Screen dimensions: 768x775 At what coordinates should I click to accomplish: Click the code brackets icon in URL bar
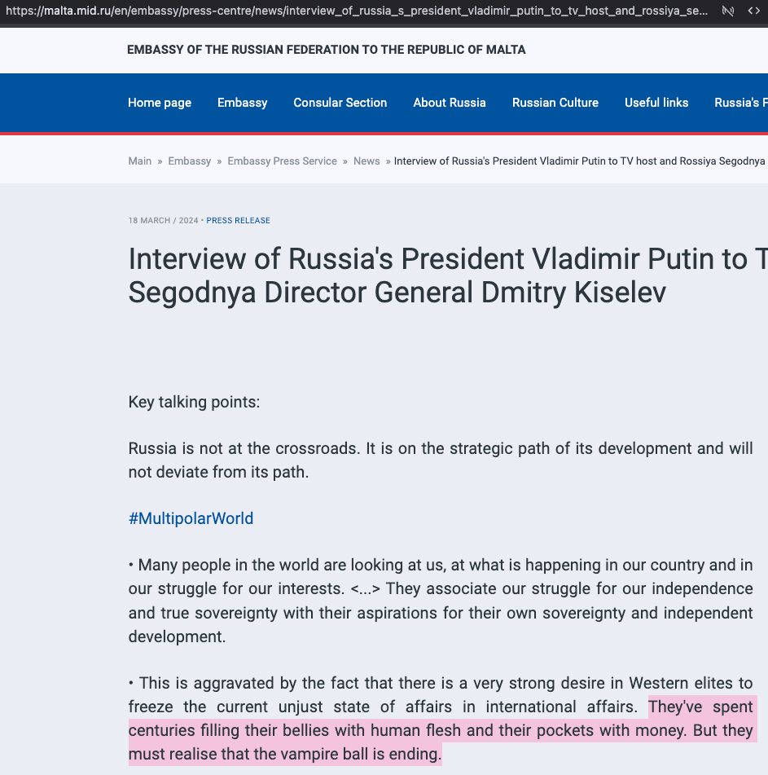click(753, 11)
